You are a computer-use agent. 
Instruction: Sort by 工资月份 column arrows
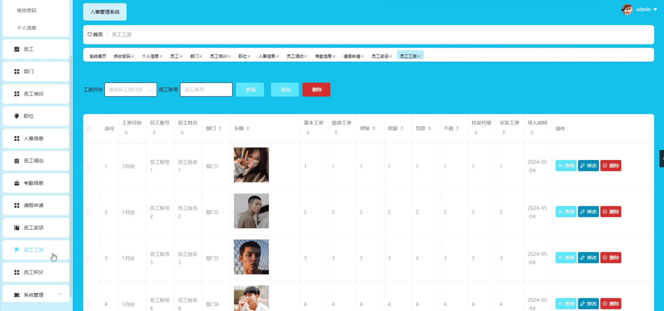[126, 133]
